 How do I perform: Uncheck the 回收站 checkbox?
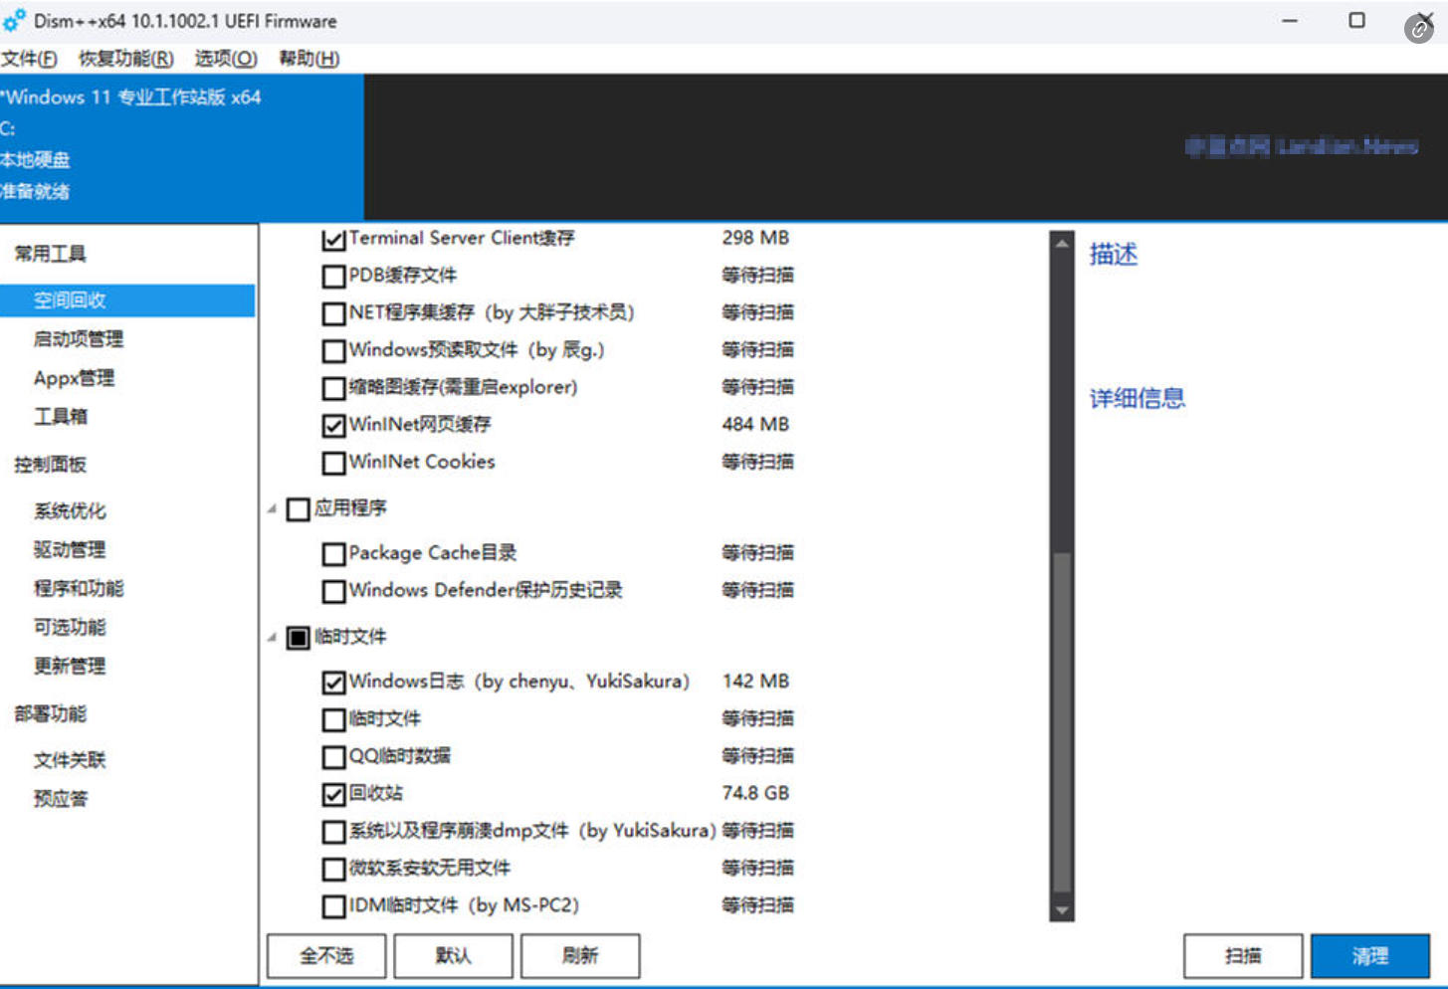click(x=334, y=794)
